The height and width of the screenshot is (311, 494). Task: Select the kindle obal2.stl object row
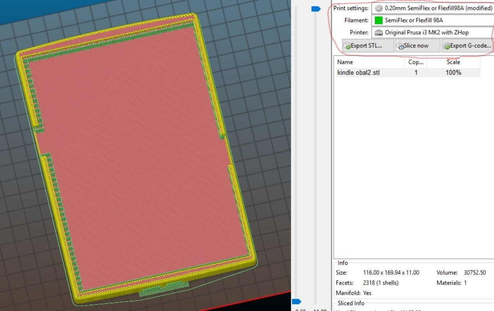[408, 72]
